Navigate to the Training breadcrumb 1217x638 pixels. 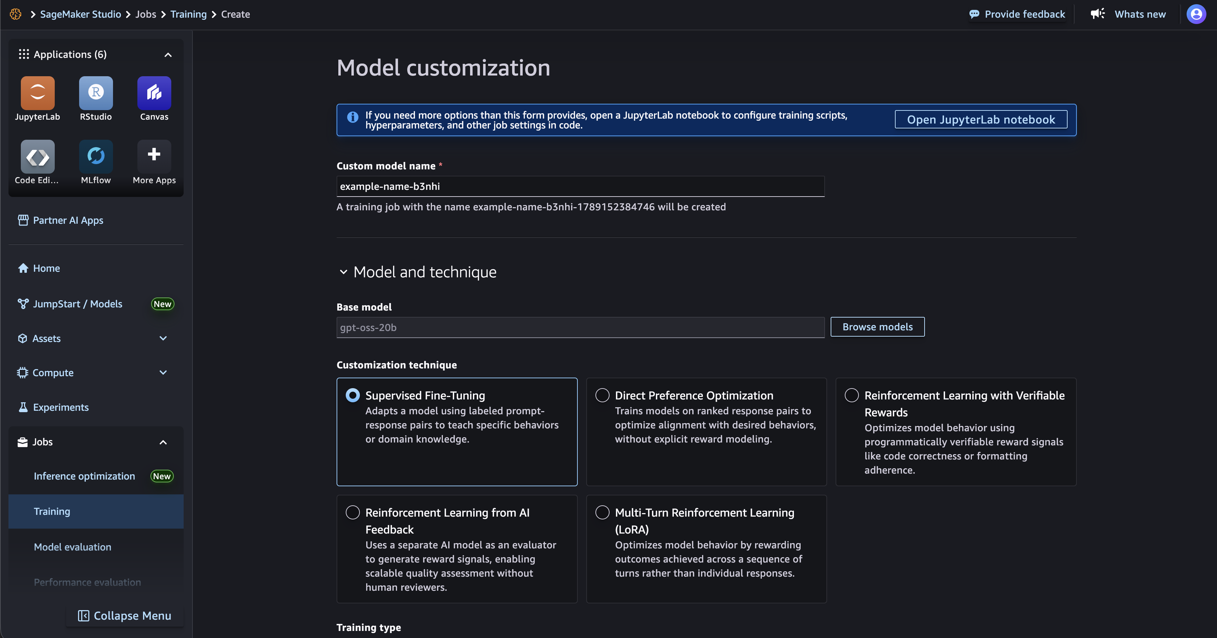[x=189, y=14]
